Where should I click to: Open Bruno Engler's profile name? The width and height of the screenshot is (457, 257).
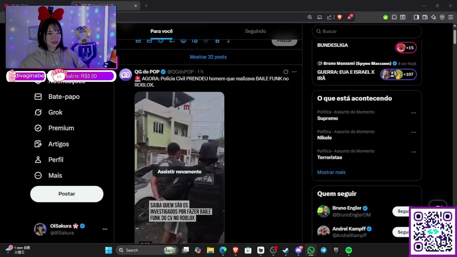(347, 208)
